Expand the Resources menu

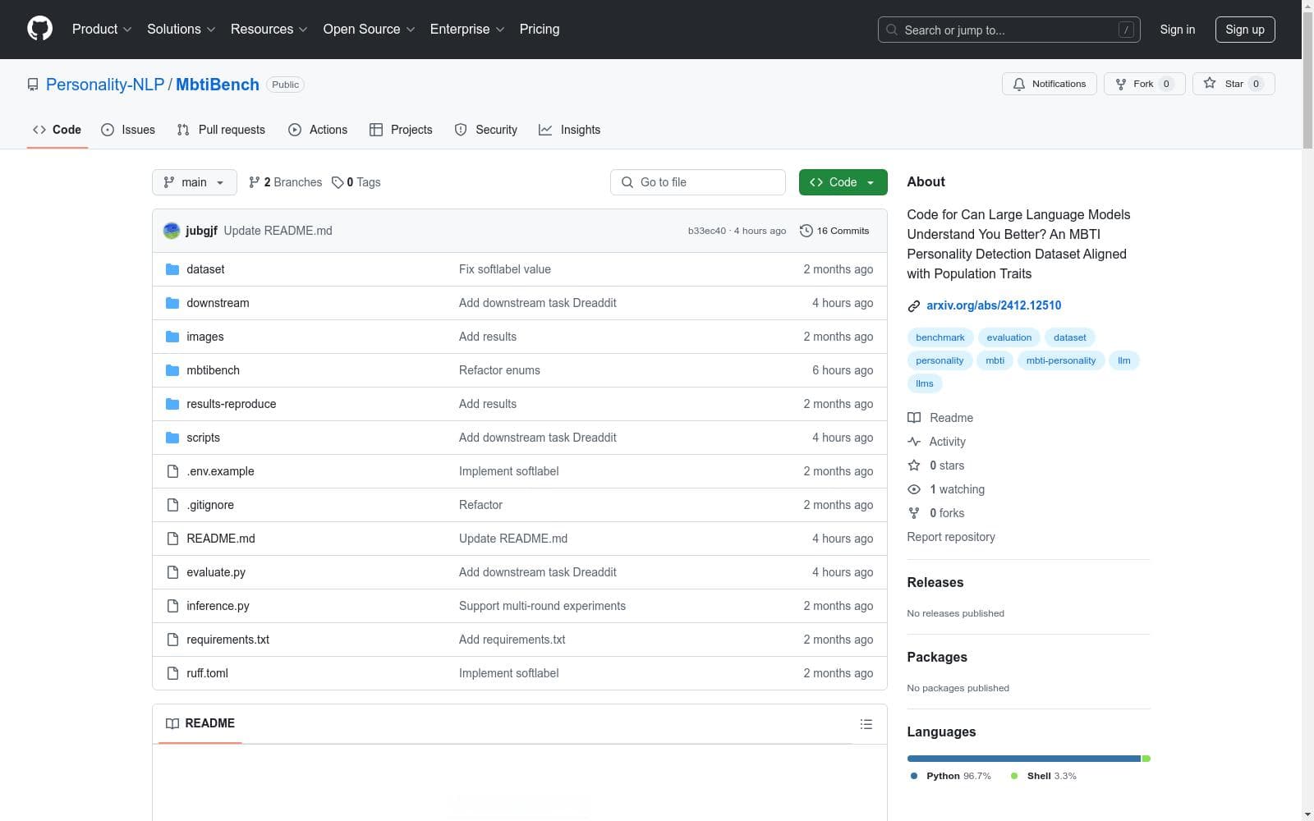pos(269,29)
